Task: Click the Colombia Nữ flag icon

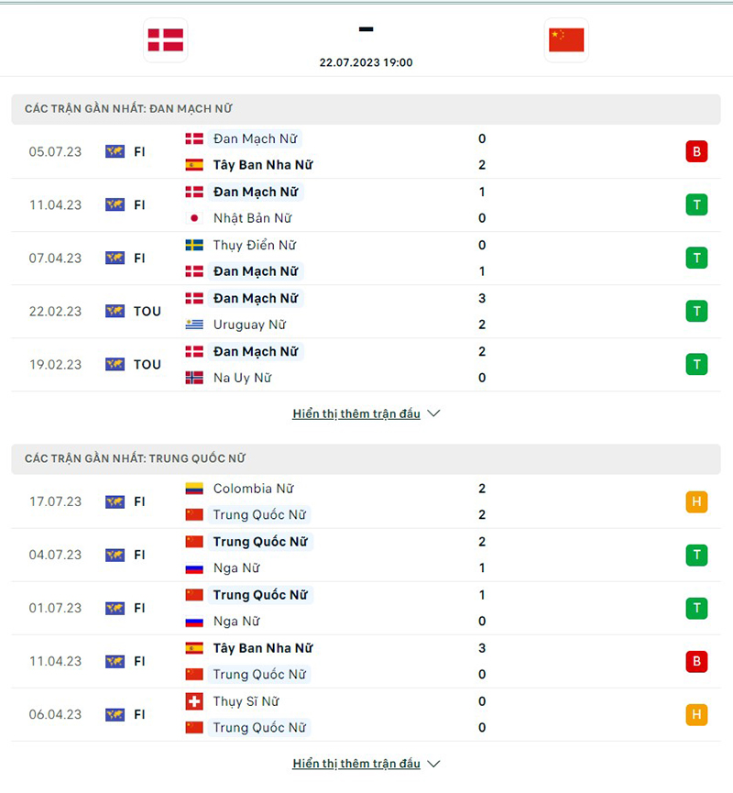Action: [194, 489]
